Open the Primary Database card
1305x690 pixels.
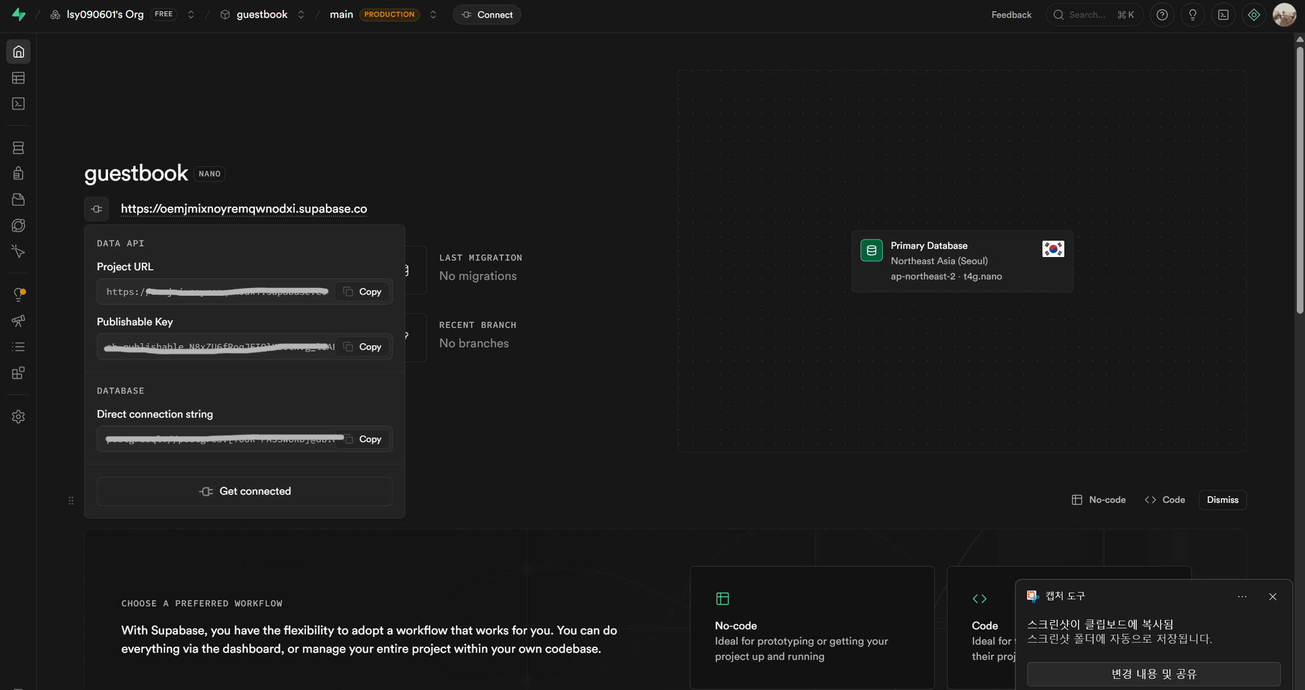[962, 261]
